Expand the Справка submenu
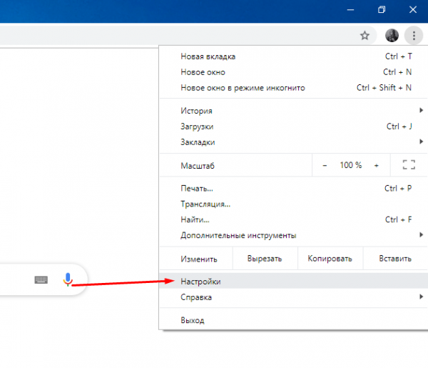 point(293,297)
